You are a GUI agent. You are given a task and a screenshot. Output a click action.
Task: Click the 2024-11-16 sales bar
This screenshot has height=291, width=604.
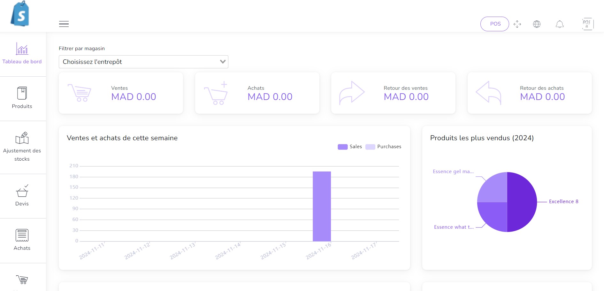coord(322,206)
